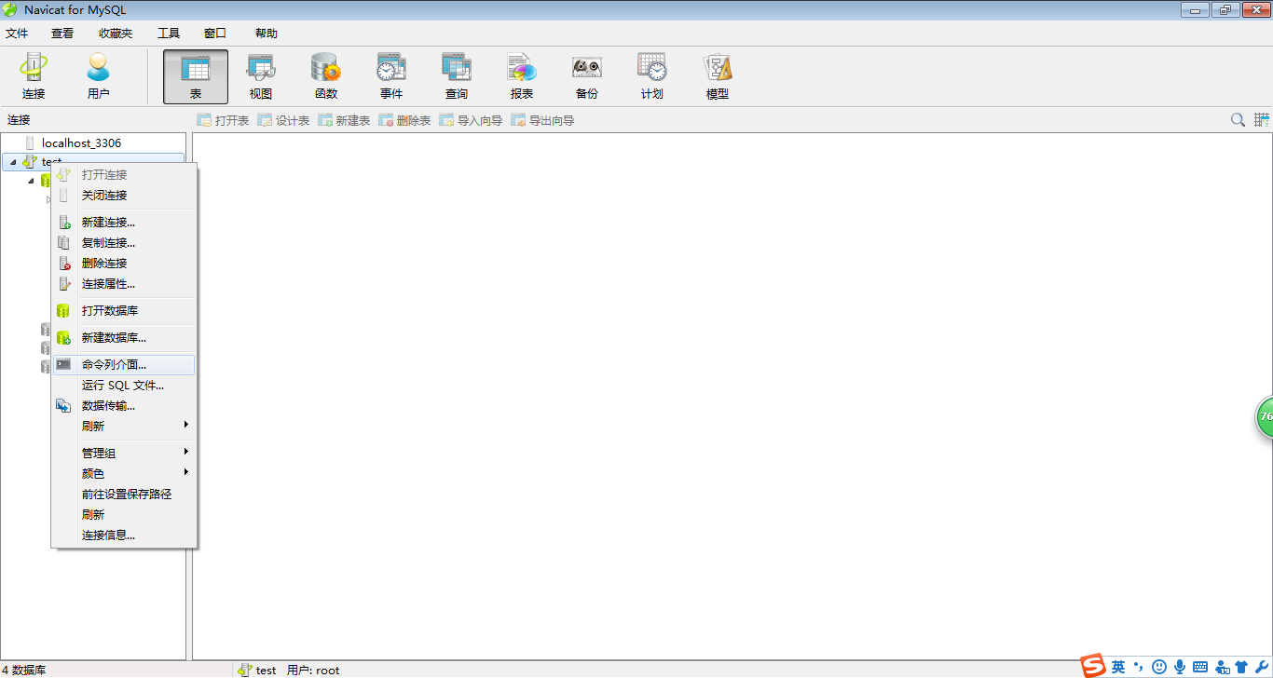The width and height of the screenshot is (1273, 678).
Task: Choose 前往设置保存路径 in context menu
Action: click(x=124, y=495)
